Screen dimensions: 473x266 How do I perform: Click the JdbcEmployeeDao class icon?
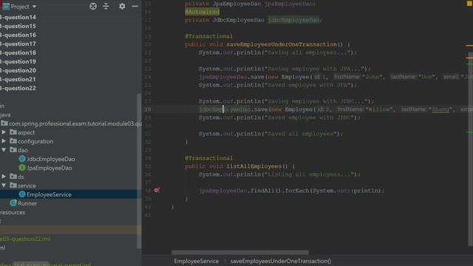pos(22,159)
